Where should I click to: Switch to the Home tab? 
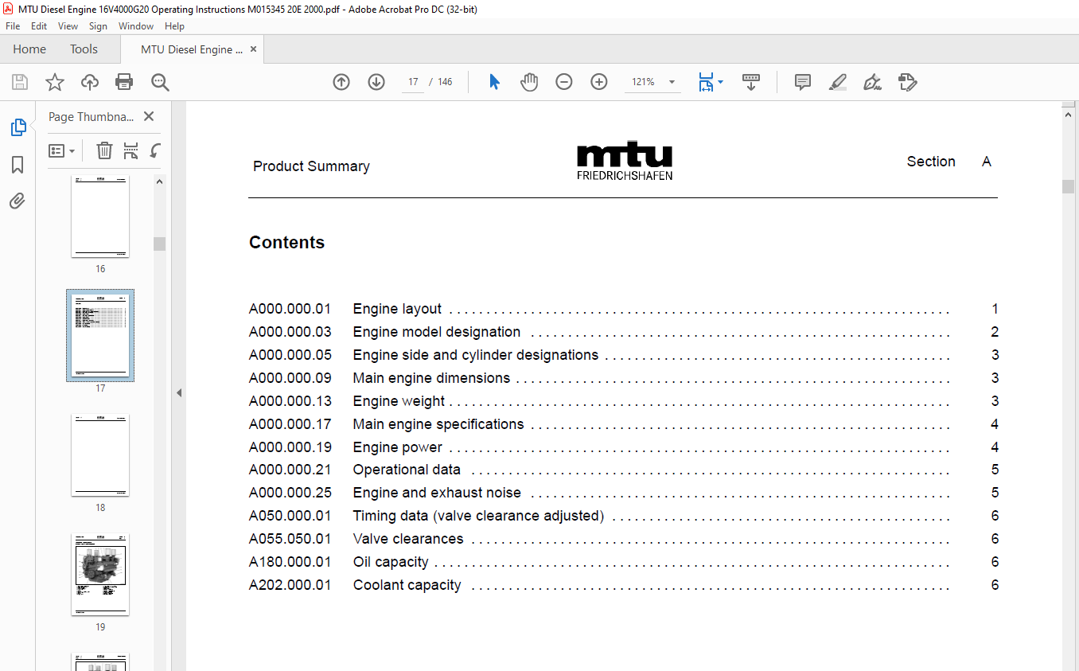tap(29, 49)
